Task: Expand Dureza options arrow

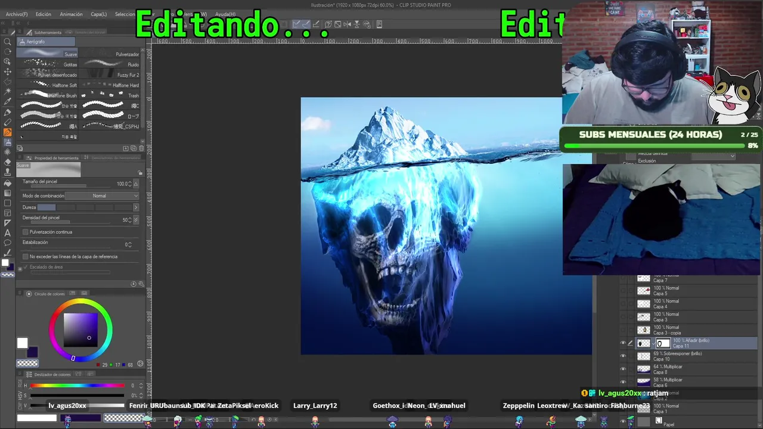Action: [x=135, y=207]
